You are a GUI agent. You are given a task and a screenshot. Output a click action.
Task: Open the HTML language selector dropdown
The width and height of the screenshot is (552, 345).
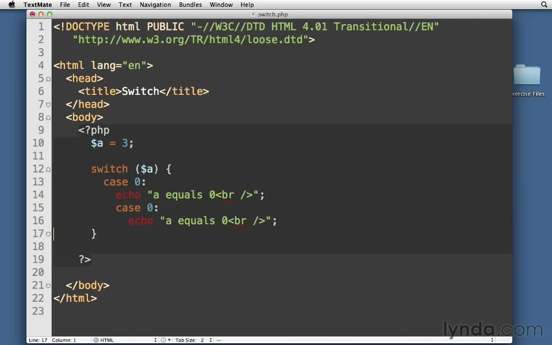(126, 340)
